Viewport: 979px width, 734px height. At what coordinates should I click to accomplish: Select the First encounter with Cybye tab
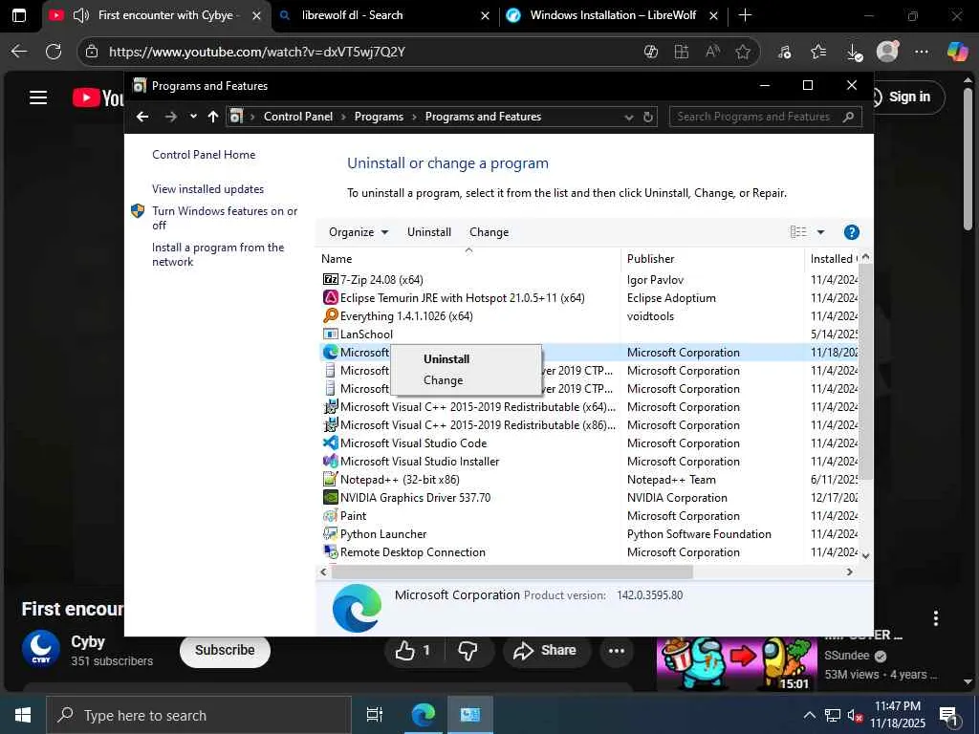[x=156, y=15]
